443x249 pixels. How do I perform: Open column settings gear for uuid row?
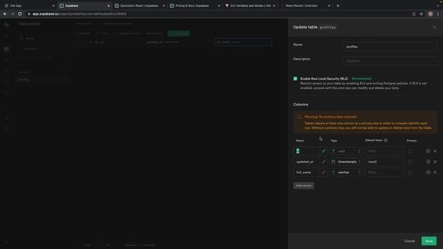[x=428, y=151]
